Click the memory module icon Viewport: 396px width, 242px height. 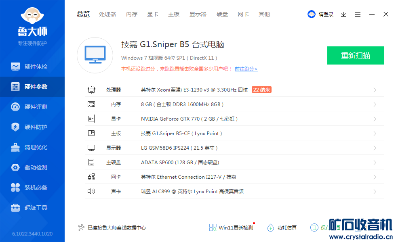[x=91, y=104]
